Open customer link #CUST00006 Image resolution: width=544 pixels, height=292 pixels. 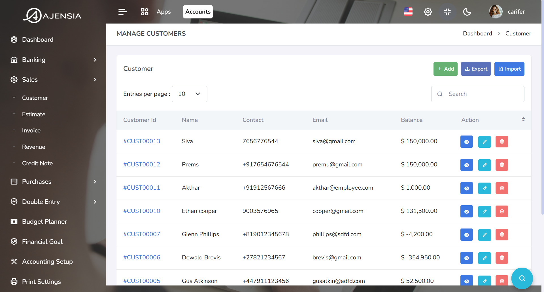click(x=142, y=257)
